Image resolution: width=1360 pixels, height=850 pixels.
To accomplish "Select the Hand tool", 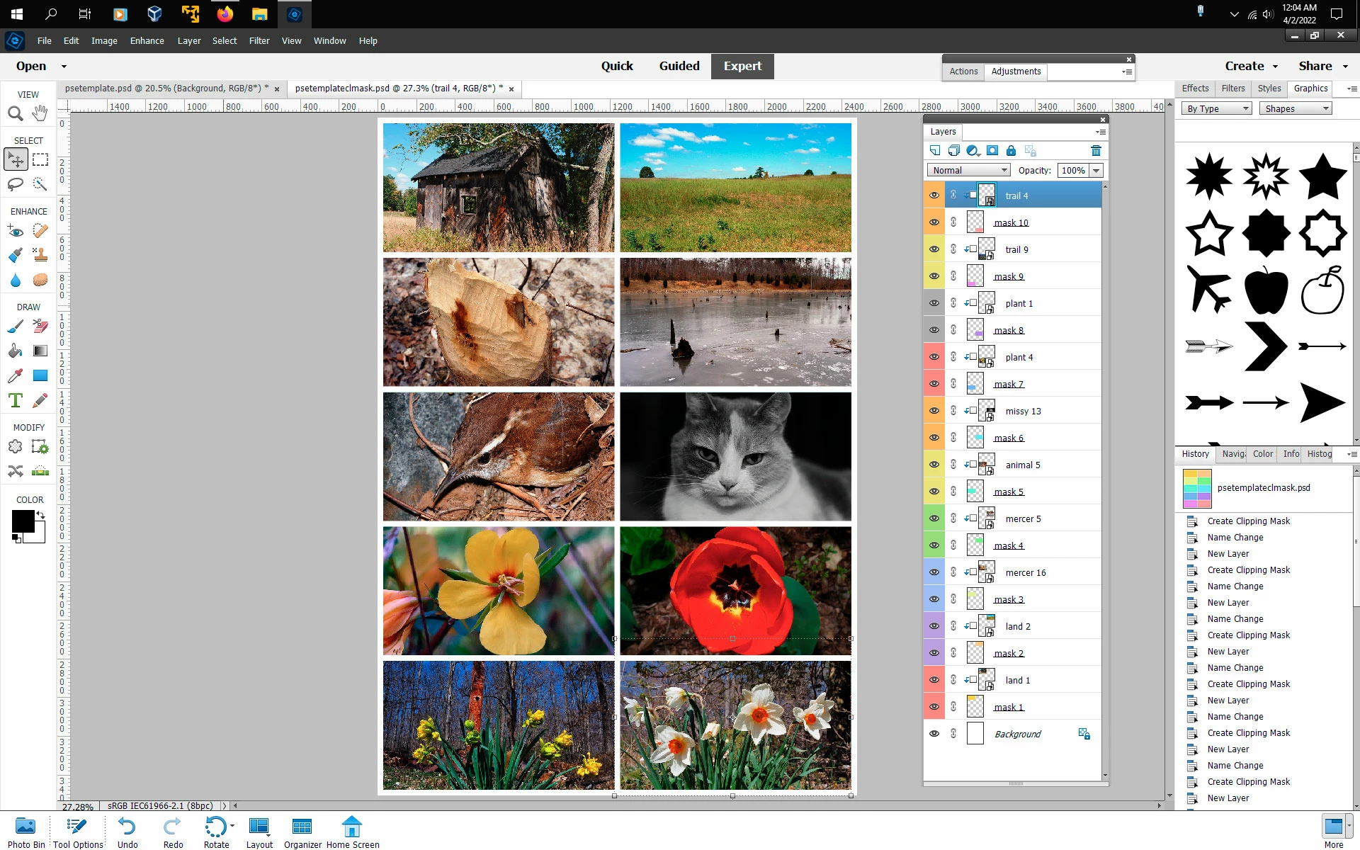I will tap(40, 113).
